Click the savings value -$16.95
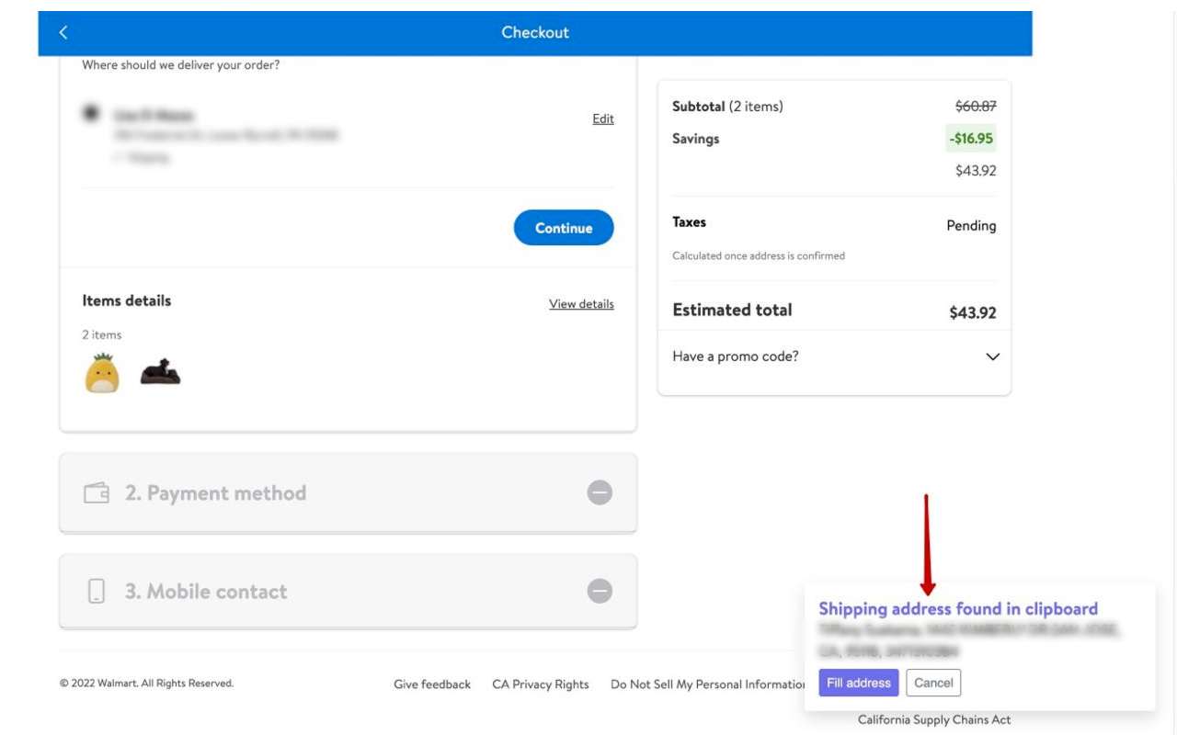The image size is (1177, 735). 971,139
